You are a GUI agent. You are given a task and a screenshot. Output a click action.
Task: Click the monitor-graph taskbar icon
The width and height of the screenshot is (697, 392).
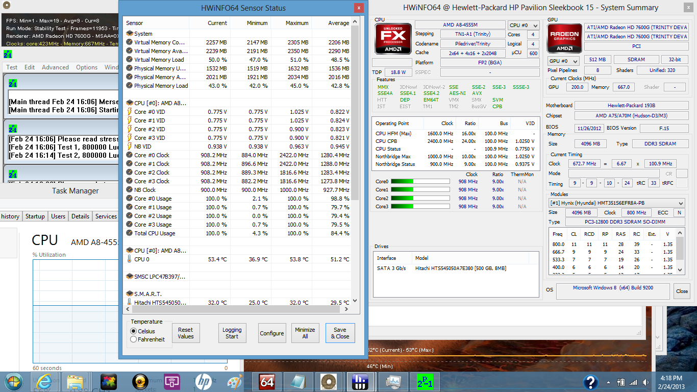[394, 381]
